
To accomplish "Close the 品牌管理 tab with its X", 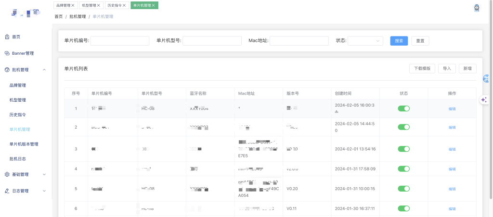I will coord(73,5).
